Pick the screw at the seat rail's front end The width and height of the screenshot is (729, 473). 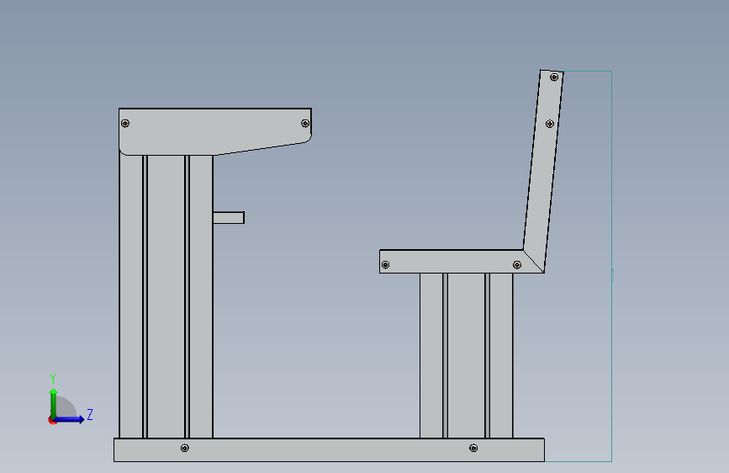pyautogui.click(x=385, y=265)
